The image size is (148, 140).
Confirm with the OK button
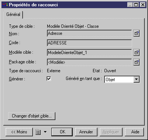click(x=62, y=132)
